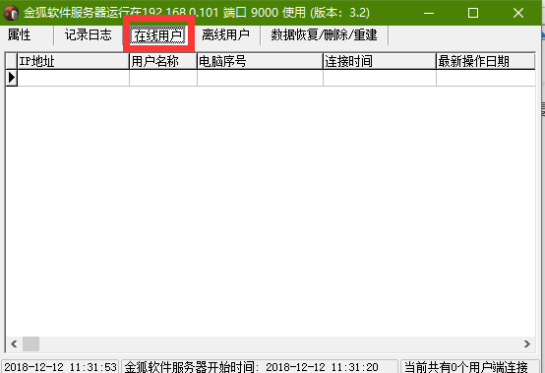The width and height of the screenshot is (545, 373).
Task: Click the grid's top-left select-all corner
Action: 12,62
